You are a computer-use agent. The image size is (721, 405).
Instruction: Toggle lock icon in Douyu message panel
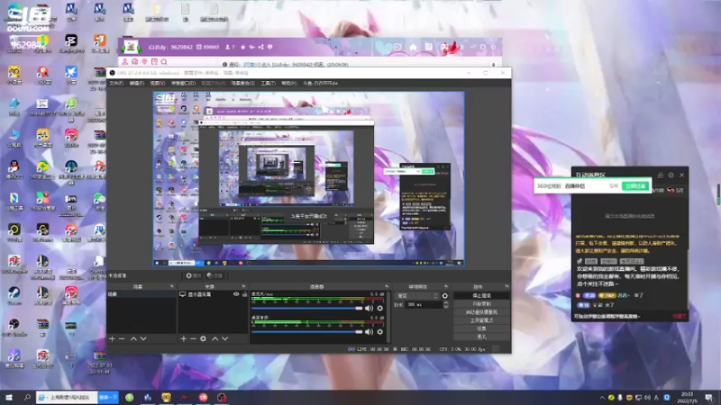click(x=661, y=175)
